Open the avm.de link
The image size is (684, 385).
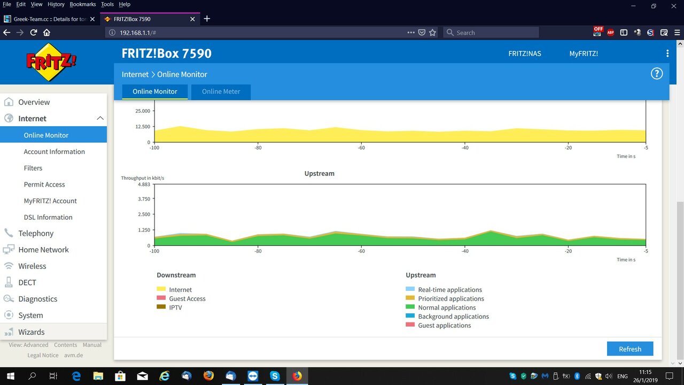click(74, 355)
